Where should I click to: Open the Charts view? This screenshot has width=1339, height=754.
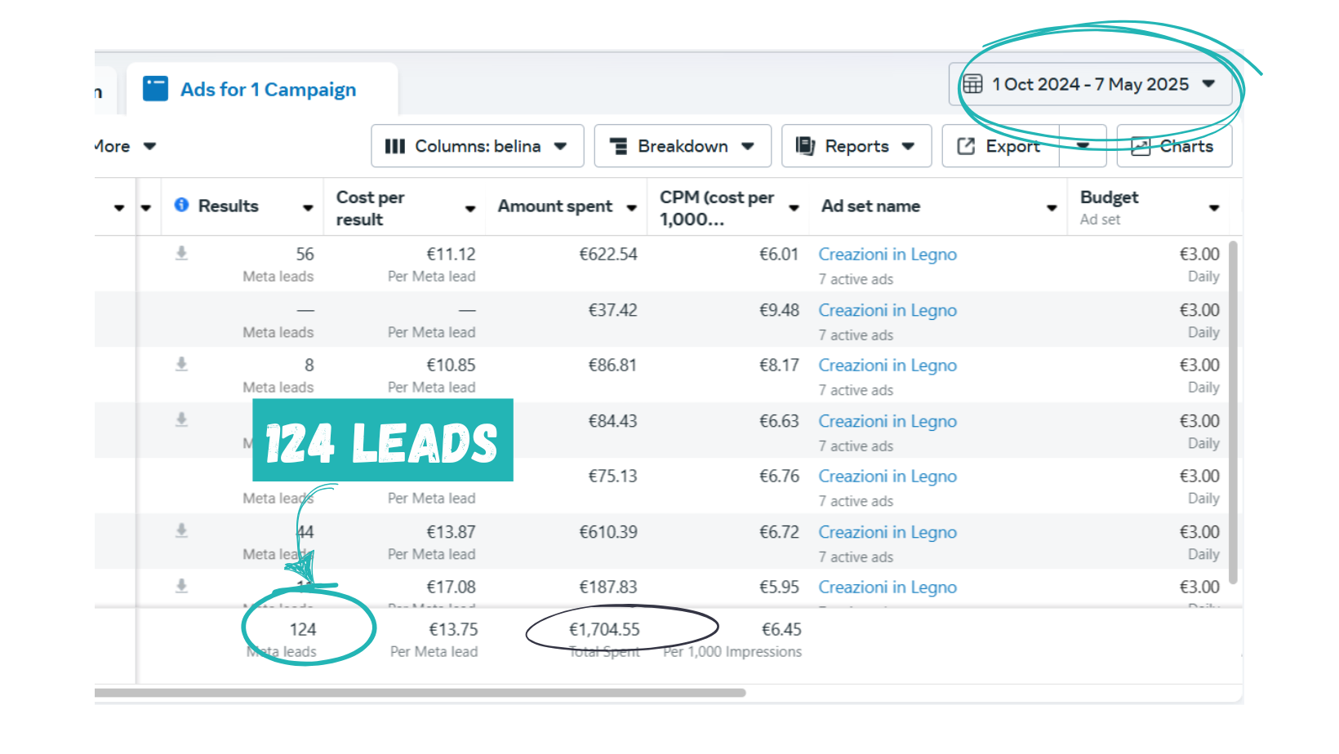pos(1173,146)
